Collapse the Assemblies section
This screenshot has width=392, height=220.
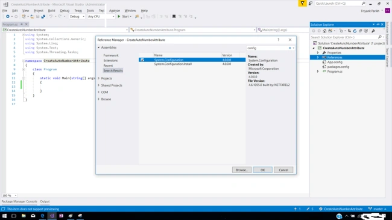tap(99, 47)
